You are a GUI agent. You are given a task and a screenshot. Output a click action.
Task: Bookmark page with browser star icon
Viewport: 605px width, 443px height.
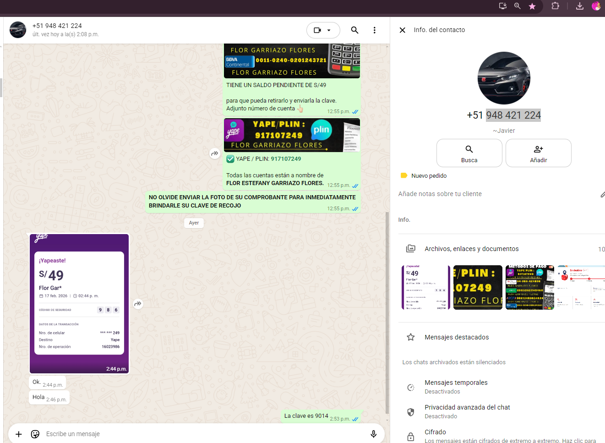coord(532,6)
